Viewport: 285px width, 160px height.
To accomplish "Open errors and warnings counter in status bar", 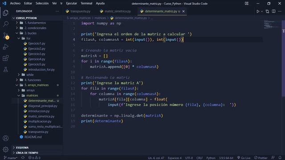I will coord(34,158).
